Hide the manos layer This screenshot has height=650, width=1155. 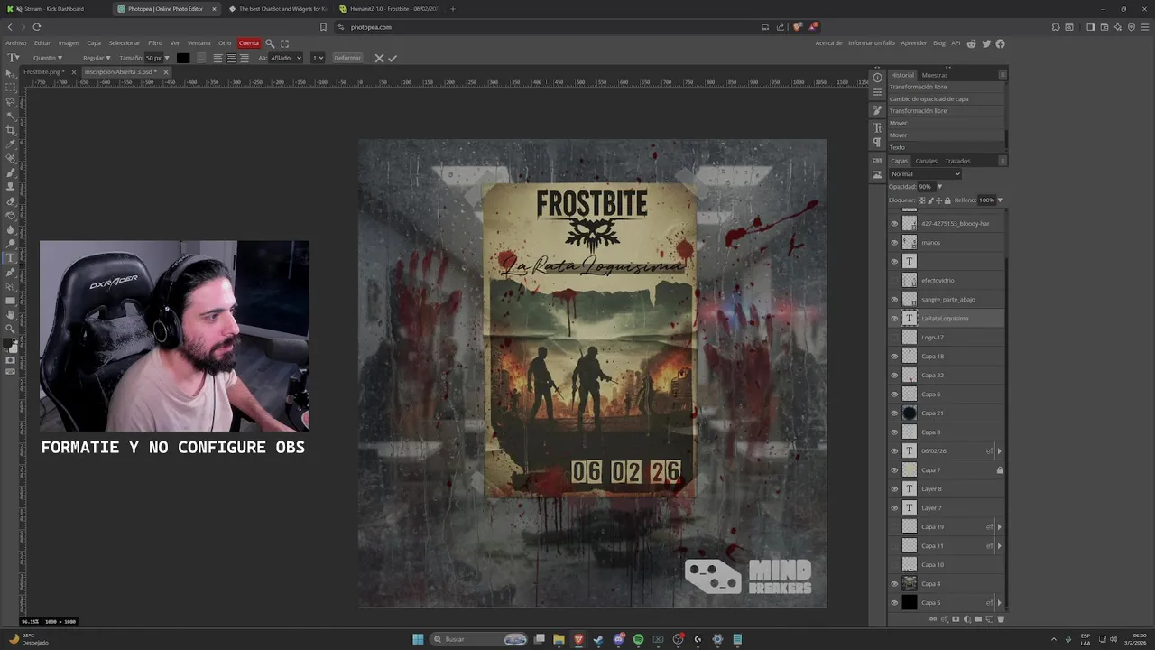[x=894, y=243]
